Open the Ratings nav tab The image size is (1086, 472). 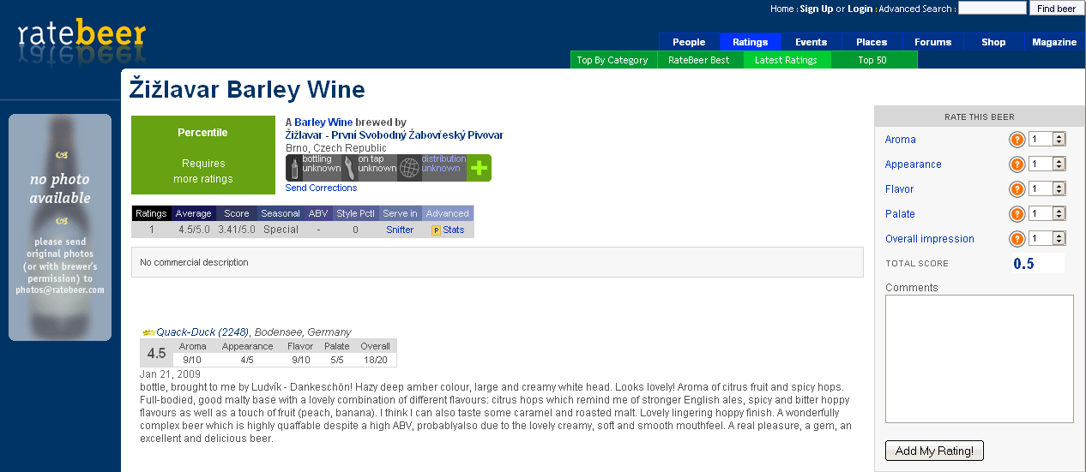click(x=750, y=42)
